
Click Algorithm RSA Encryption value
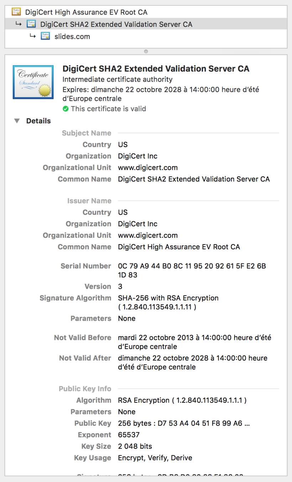[x=182, y=400]
